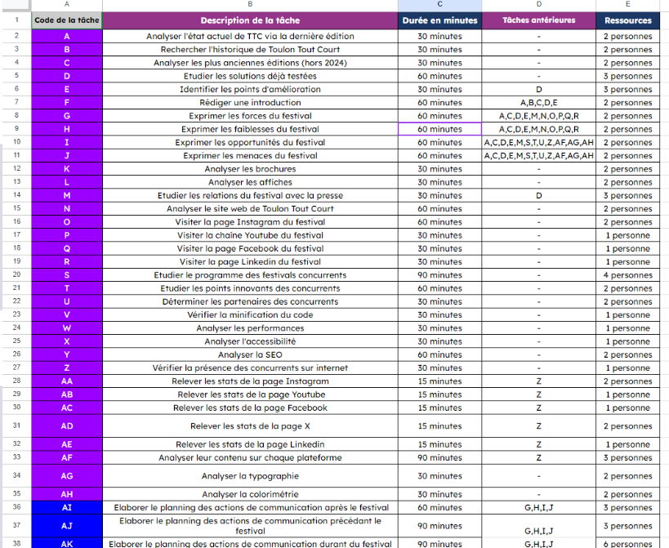
Task: Click the 'Tâches antérieures' header cell
Action: click(539, 20)
